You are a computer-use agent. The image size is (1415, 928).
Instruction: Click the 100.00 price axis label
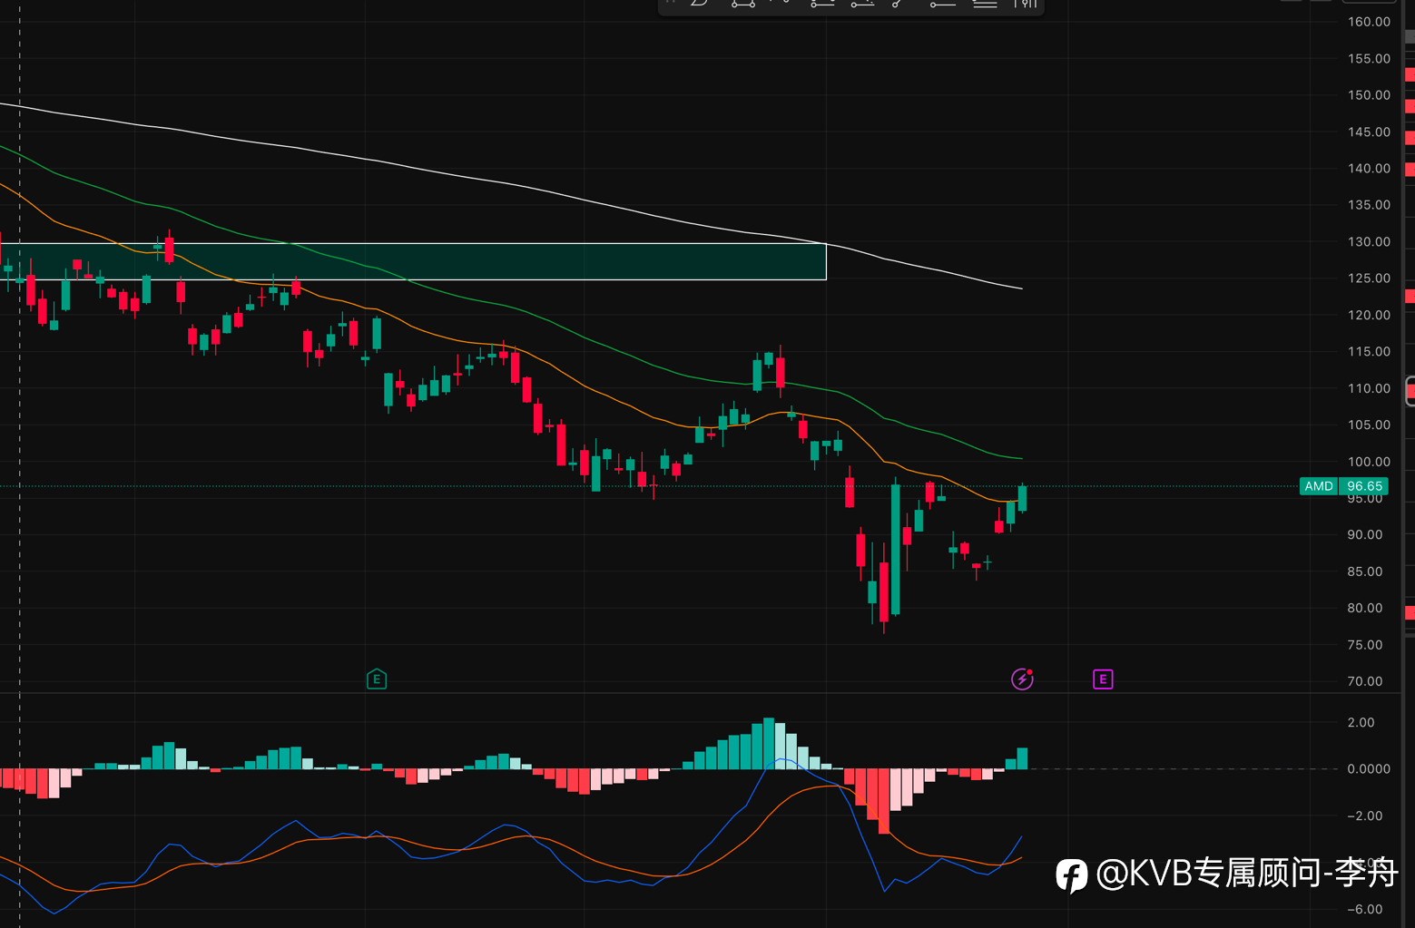point(1369,462)
